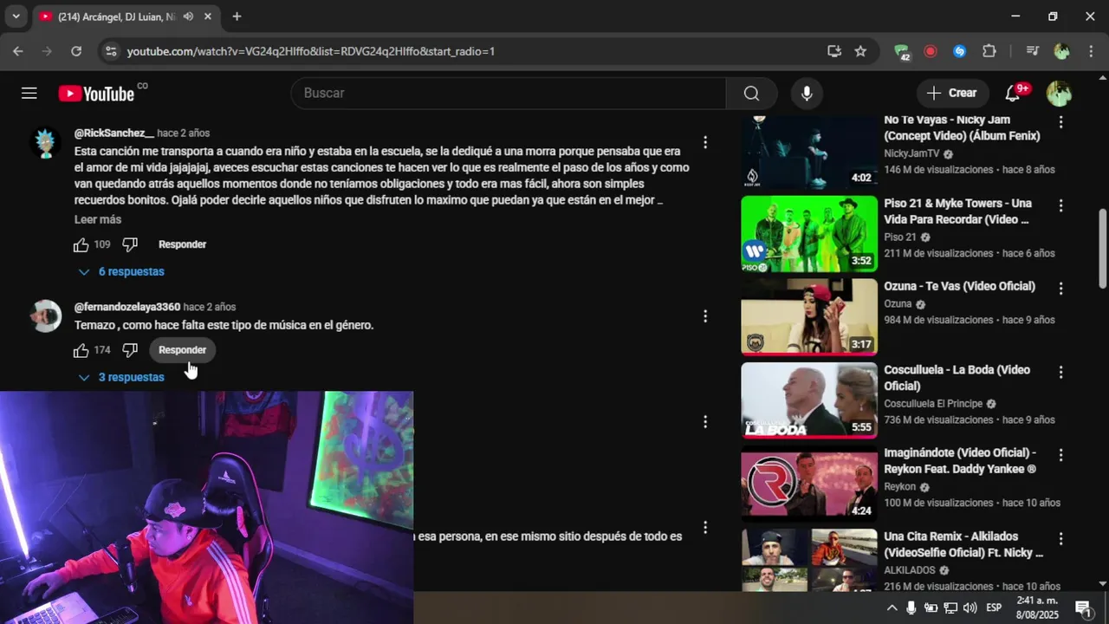
Task: Open the network icon in system tray
Action: point(950,608)
